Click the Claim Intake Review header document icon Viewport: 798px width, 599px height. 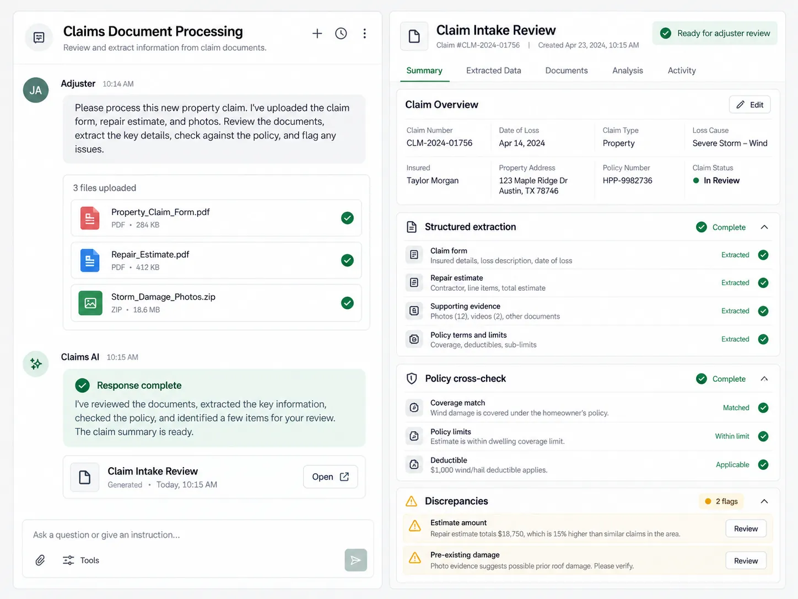click(x=414, y=37)
